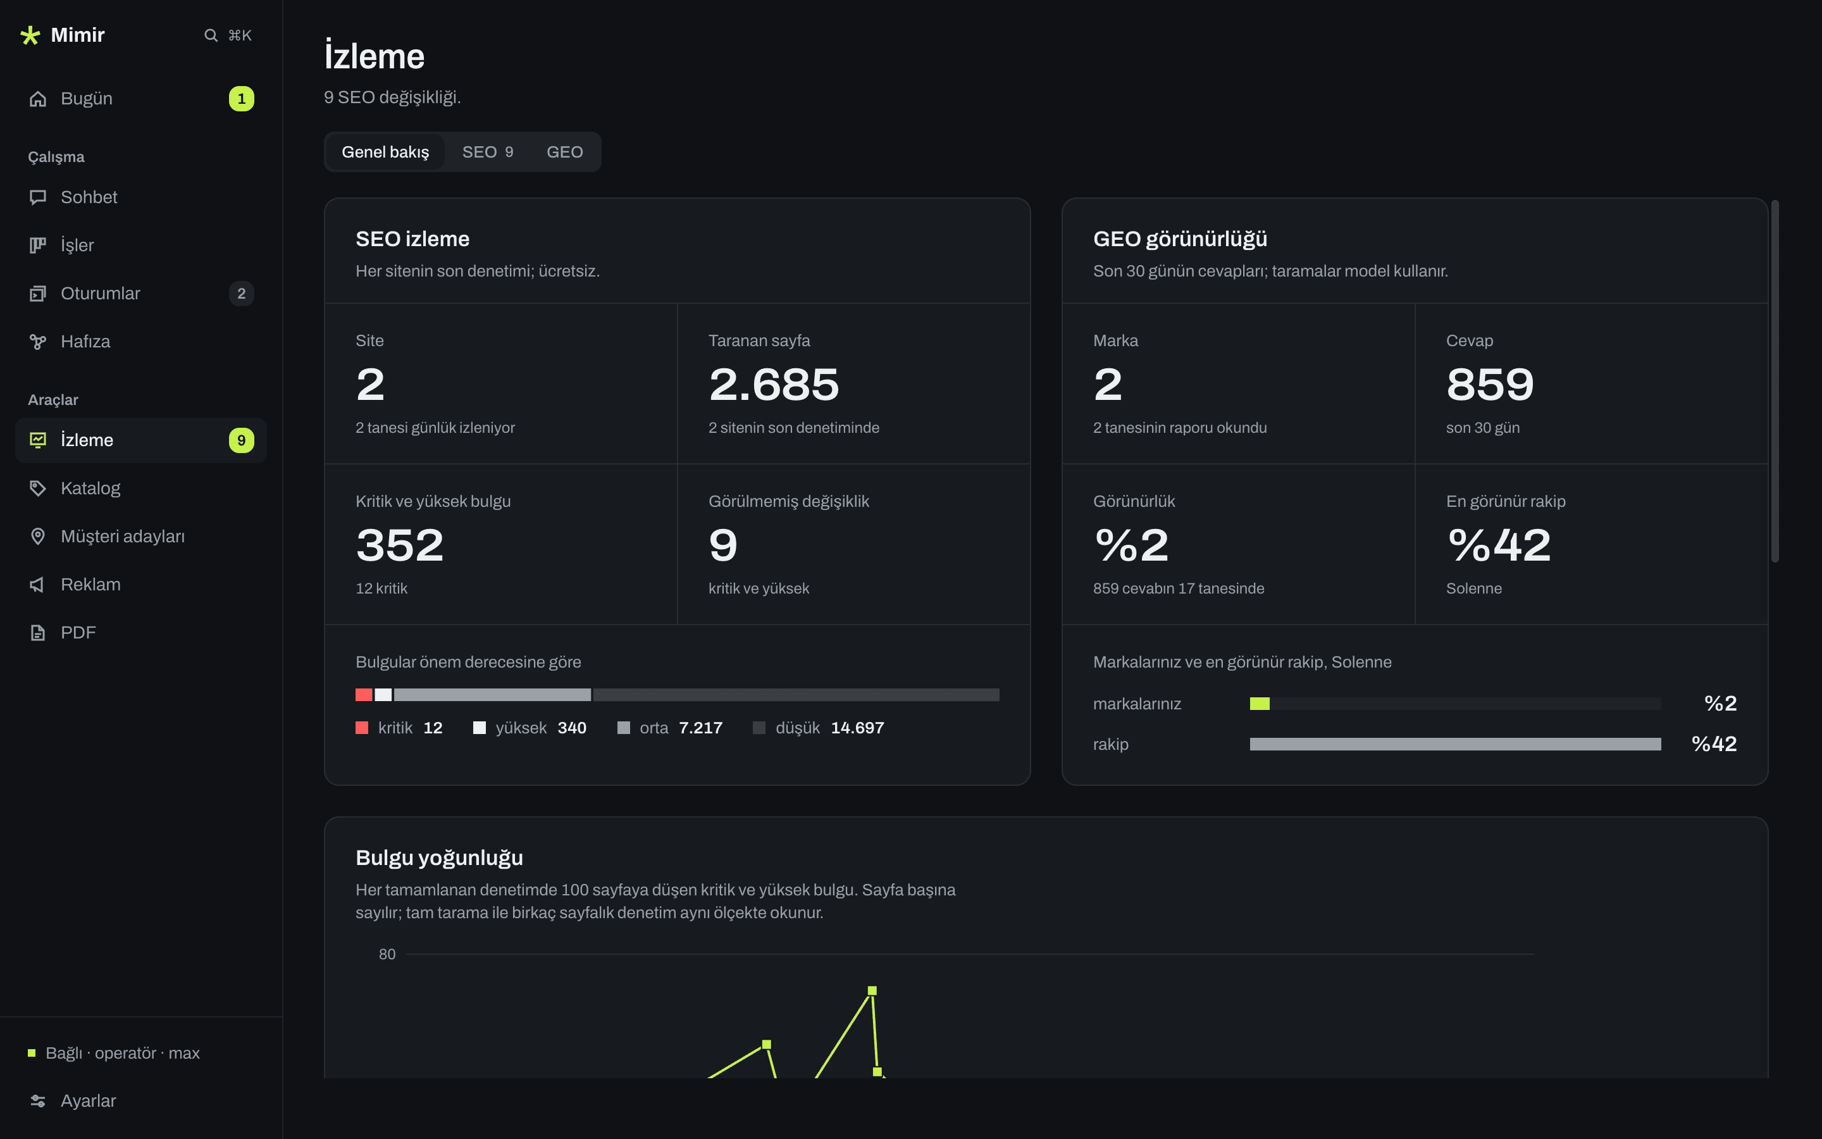The image size is (1822, 1139).
Task: Click the Katalog tag icon
Action: click(x=38, y=488)
